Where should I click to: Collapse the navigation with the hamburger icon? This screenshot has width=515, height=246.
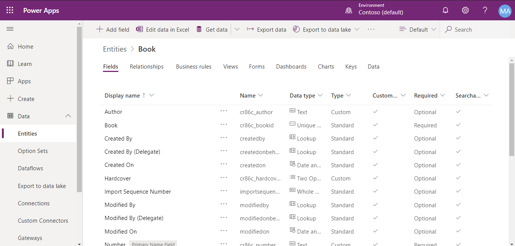[x=10, y=29]
